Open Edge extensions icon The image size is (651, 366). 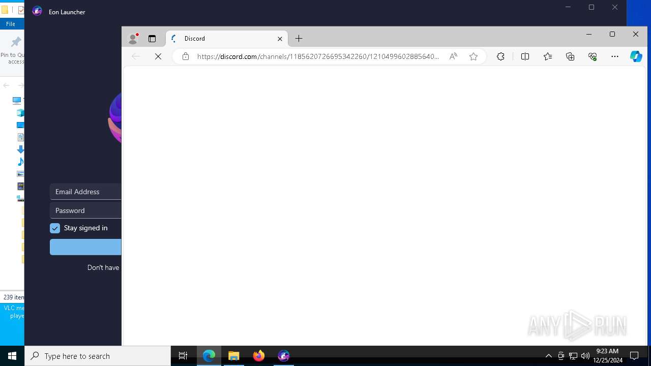coord(500,56)
